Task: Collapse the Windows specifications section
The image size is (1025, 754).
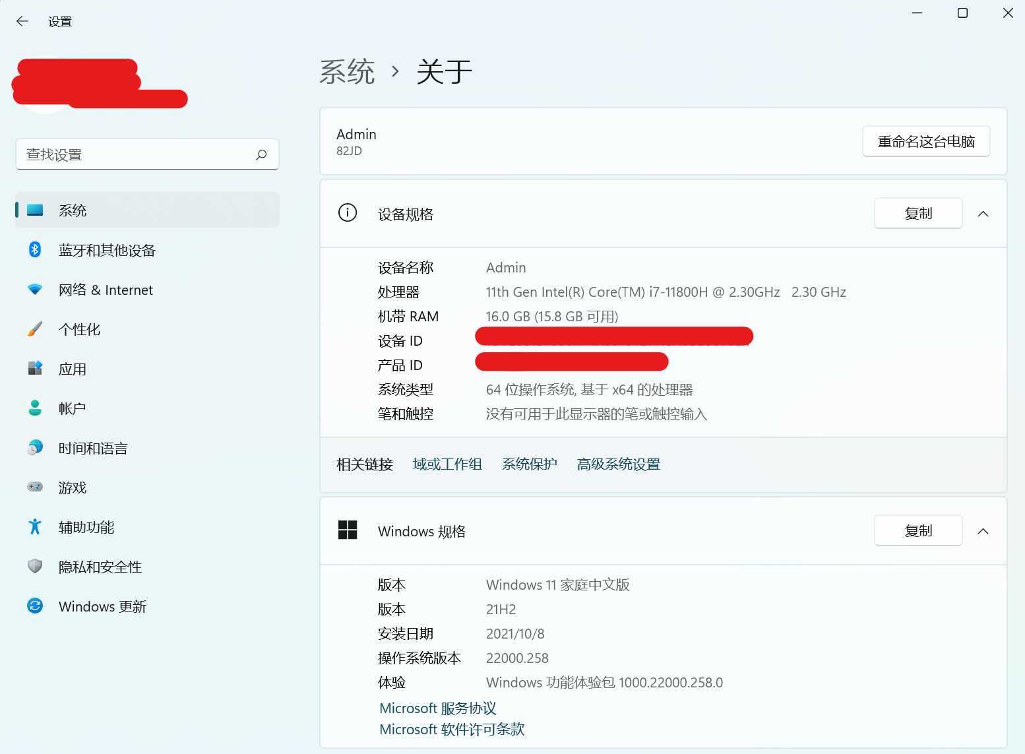Action: point(983,531)
